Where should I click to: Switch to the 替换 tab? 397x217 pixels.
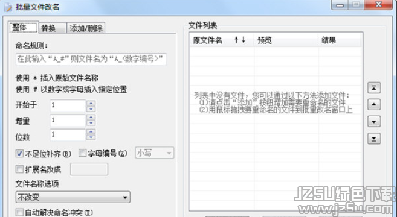click(x=52, y=28)
